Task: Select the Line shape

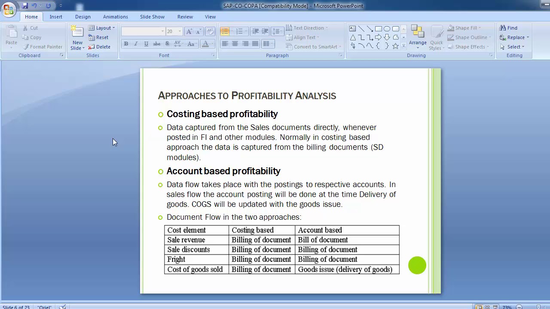Action: coord(361,29)
